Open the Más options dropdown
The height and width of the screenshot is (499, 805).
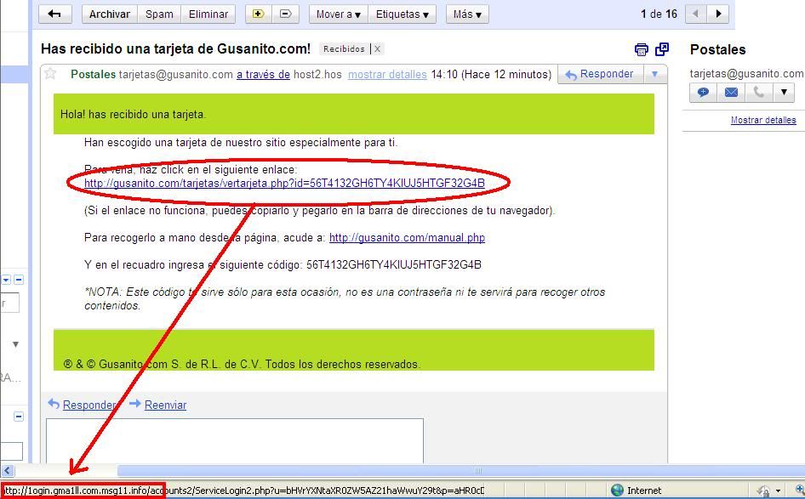pyautogui.click(x=467, y=14)
